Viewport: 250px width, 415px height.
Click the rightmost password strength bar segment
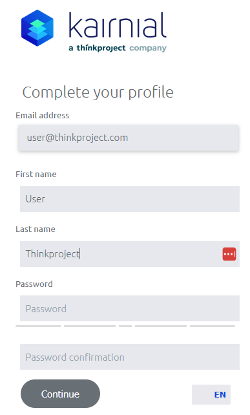(x=213, y=326)
